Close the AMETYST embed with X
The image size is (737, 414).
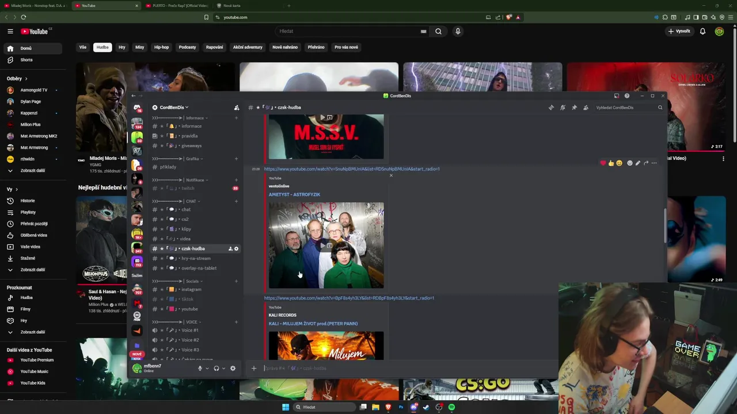[391, 175]
